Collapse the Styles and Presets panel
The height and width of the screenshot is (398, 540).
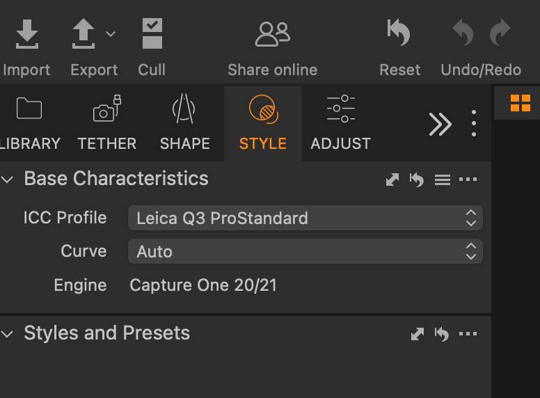point(8,334)
